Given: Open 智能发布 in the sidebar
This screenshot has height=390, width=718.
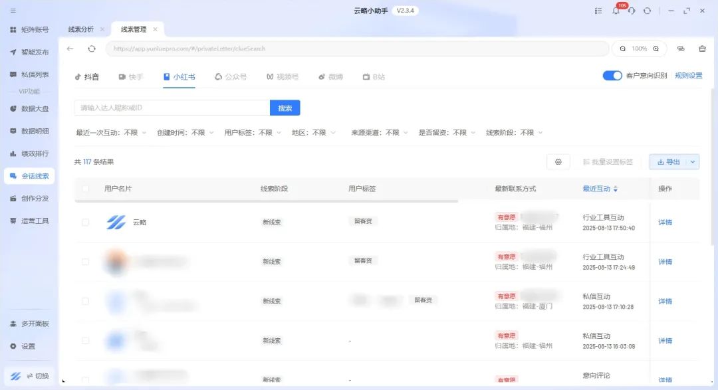Looking at the screenshot, I should tap(29, 52).
